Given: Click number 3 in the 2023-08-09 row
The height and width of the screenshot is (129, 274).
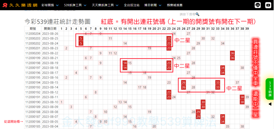Looking at the screenshot, I should pos(71,107).
